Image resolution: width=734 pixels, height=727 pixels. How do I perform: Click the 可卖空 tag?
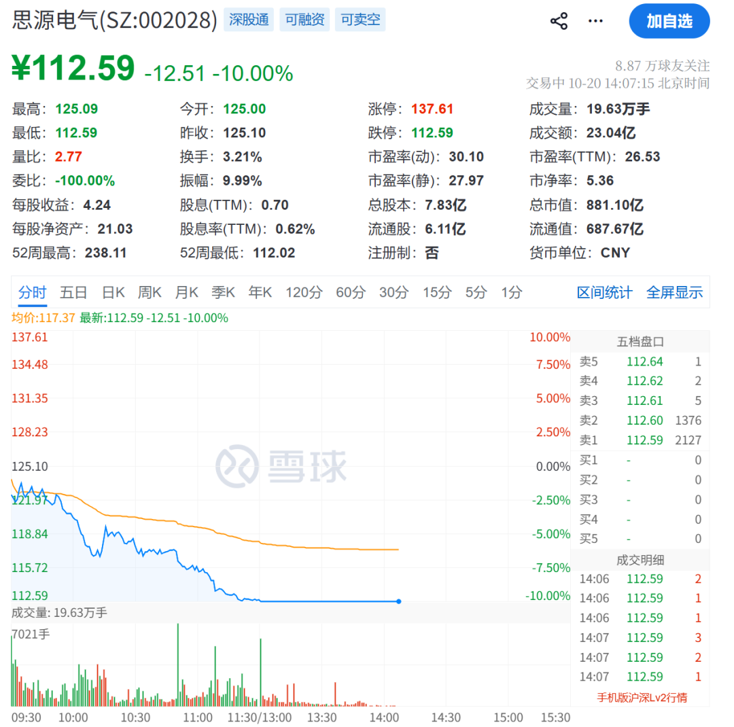(x=360, y=20)
